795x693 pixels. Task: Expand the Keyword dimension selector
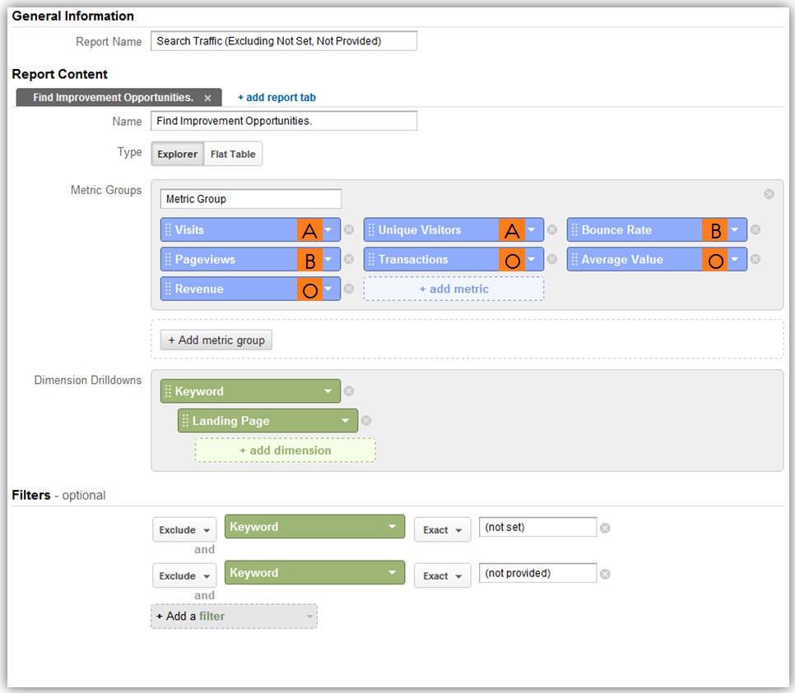click(x=328, y=391)
